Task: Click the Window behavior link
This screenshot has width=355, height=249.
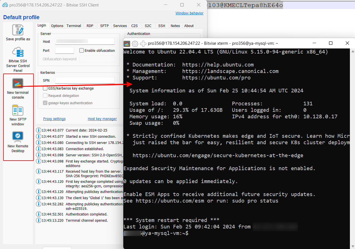Action: pos(189,13)
